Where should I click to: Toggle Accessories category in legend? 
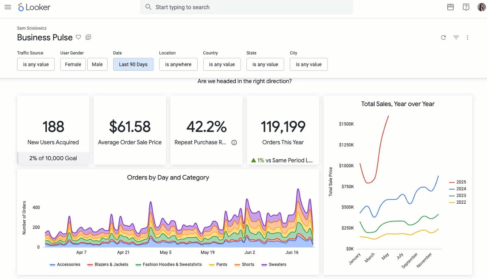pyautogui.click(x=65, y=264)
